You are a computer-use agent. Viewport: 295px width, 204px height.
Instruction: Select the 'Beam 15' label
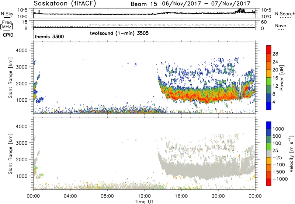[x=144, y=4]
